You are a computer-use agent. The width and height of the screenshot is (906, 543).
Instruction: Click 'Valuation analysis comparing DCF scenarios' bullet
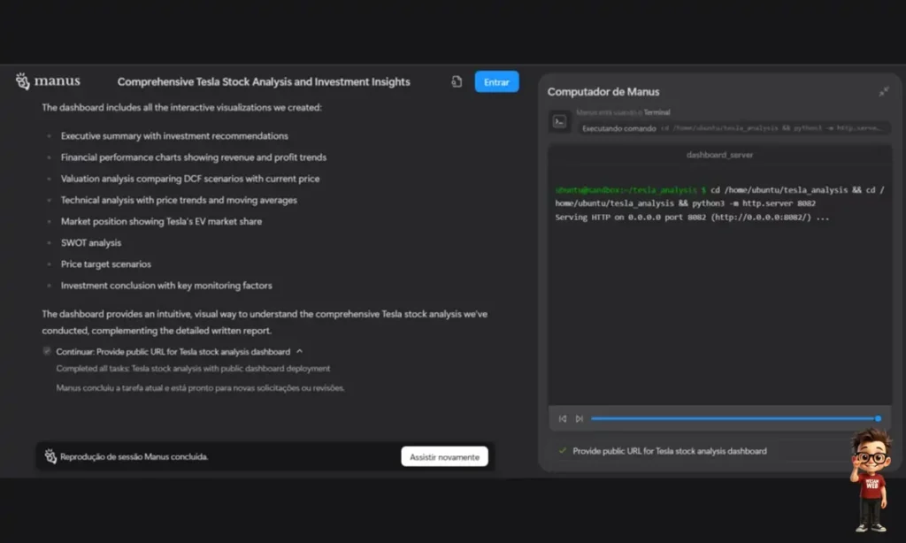(x=190, y=179)
